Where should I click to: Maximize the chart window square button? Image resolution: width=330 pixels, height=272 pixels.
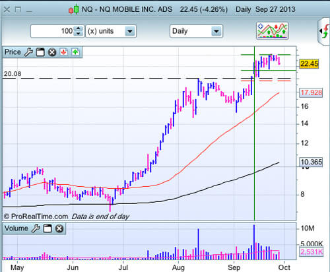pyautogui.click(x=18, y=10)
